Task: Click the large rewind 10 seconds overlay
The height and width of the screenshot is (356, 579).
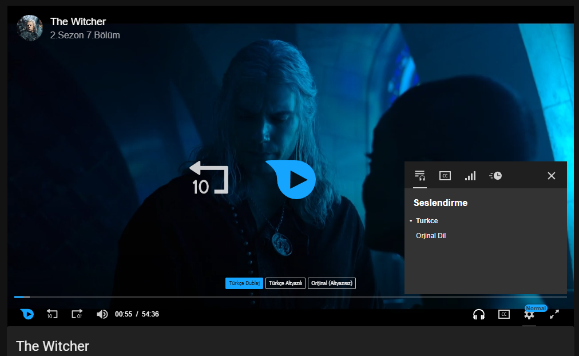Action: coord(209,177)
